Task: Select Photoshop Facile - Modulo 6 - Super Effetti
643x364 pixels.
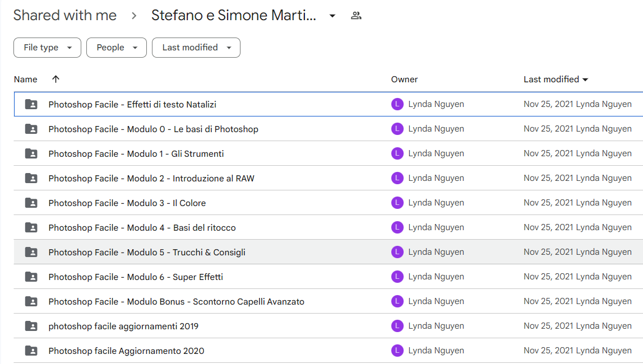Action: (136, 277)
